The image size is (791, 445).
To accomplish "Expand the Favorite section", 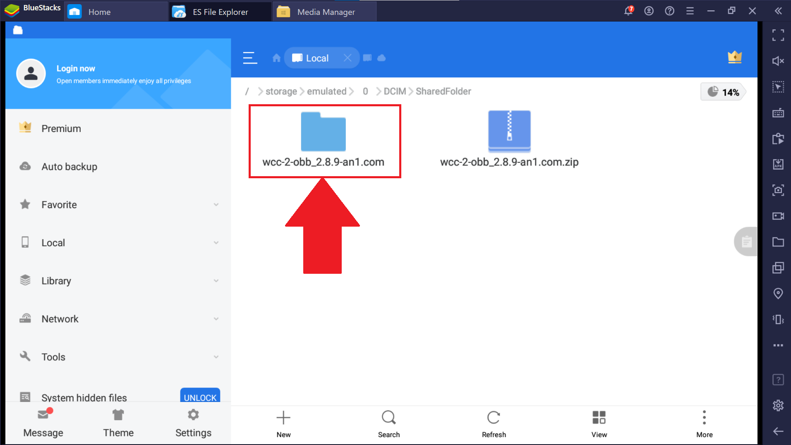I will (216, 205).
